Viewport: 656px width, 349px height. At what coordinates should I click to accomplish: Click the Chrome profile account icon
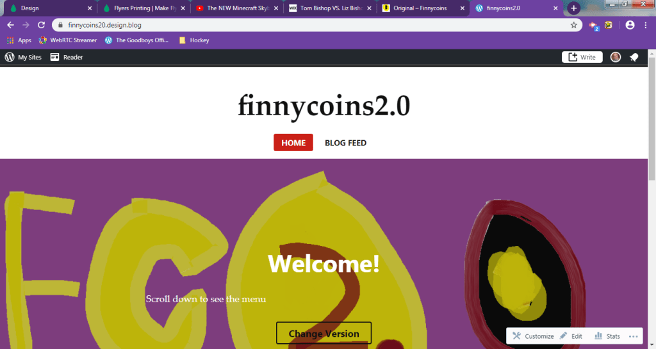(630, 25)
